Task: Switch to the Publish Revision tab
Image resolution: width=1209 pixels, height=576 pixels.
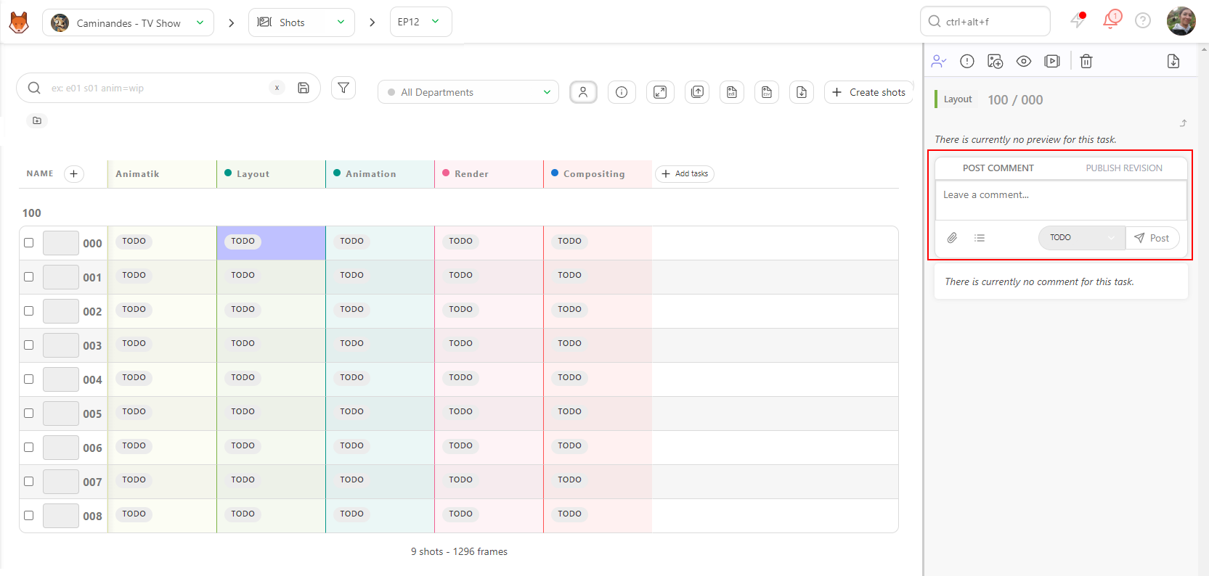Action: click(x=1124, y=168)
